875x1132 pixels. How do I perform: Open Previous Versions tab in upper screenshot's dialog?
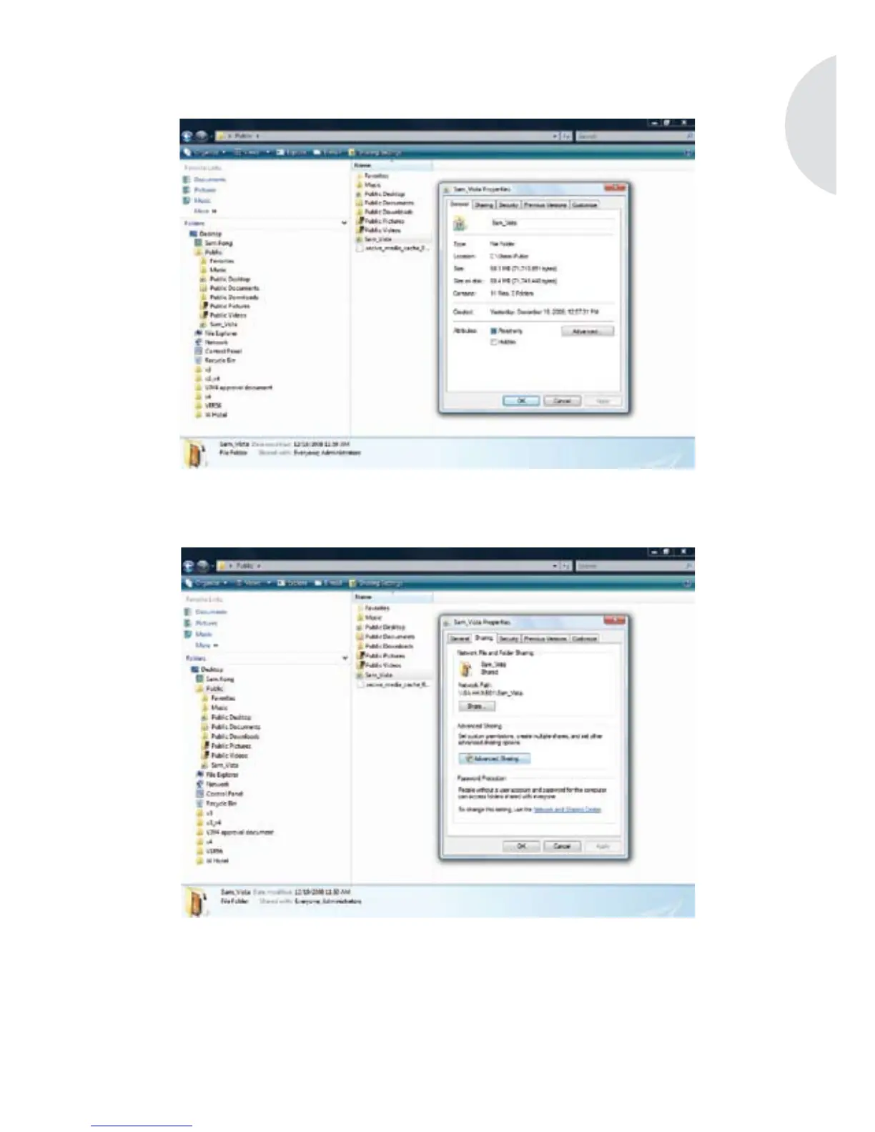pyautogui.click(x=545, y=205)
